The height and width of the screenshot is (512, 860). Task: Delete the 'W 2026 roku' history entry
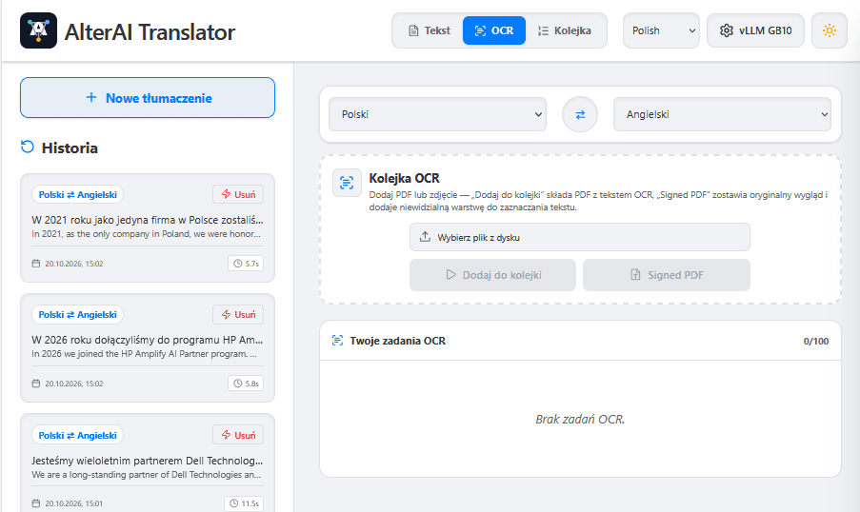click(x=238, y=314)
